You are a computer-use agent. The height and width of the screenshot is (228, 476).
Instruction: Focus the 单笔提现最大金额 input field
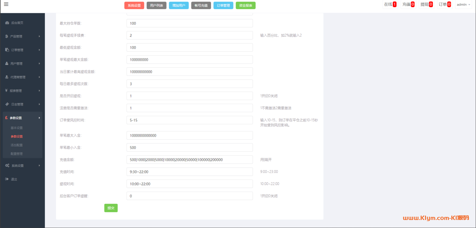tap(190, 60)
